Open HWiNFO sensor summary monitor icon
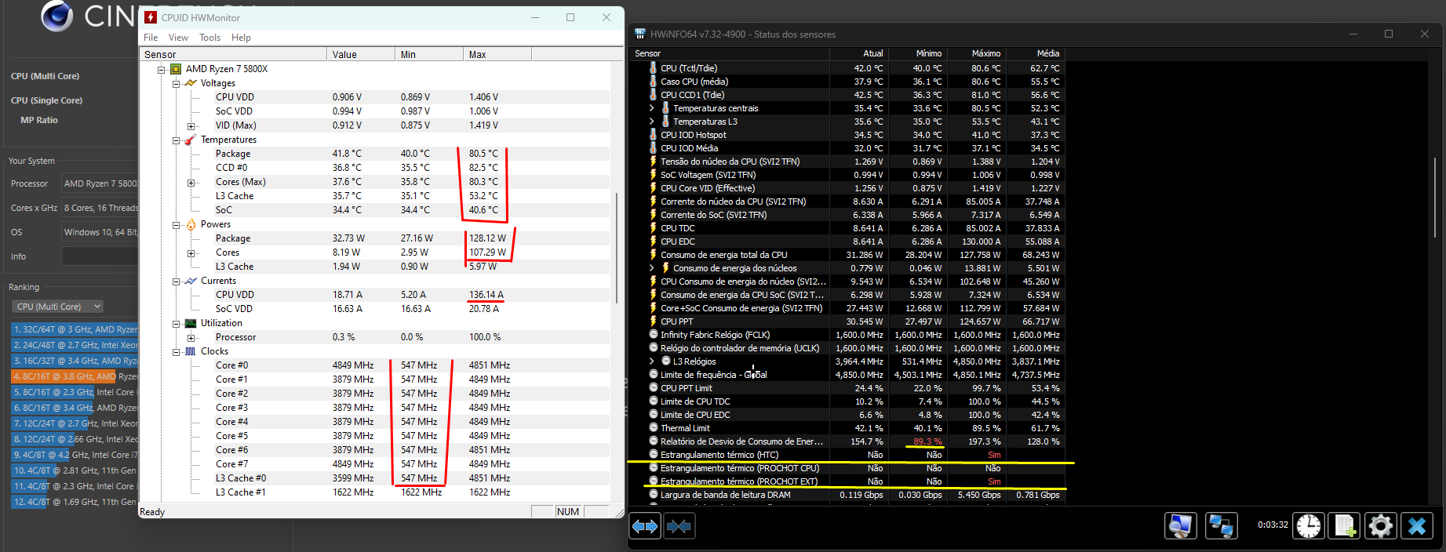1446x552 pixels. (1180, 525)
